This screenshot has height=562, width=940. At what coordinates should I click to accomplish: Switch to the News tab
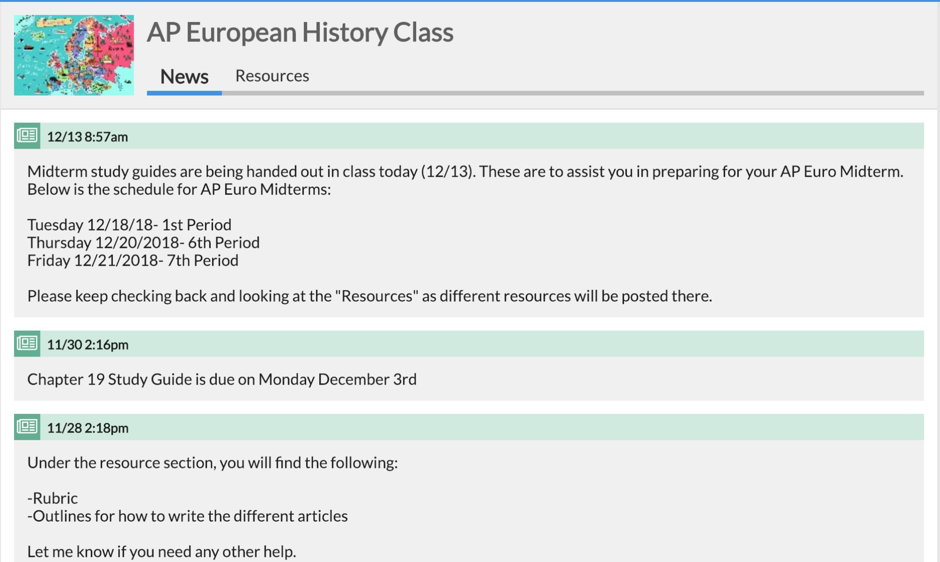point(184,77)
